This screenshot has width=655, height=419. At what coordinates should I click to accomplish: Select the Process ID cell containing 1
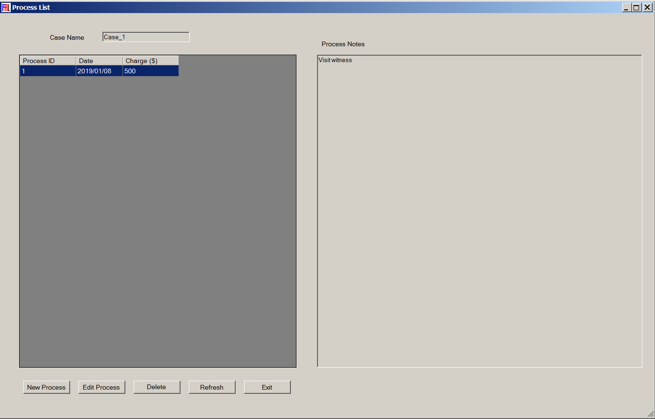(x=48, y=71)
